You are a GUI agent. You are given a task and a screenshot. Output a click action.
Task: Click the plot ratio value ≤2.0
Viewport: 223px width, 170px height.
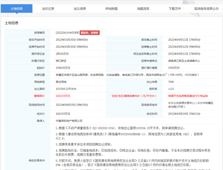171,89
